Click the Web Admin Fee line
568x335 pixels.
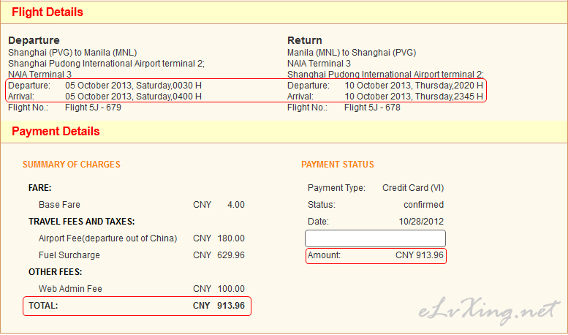[142, 289]
